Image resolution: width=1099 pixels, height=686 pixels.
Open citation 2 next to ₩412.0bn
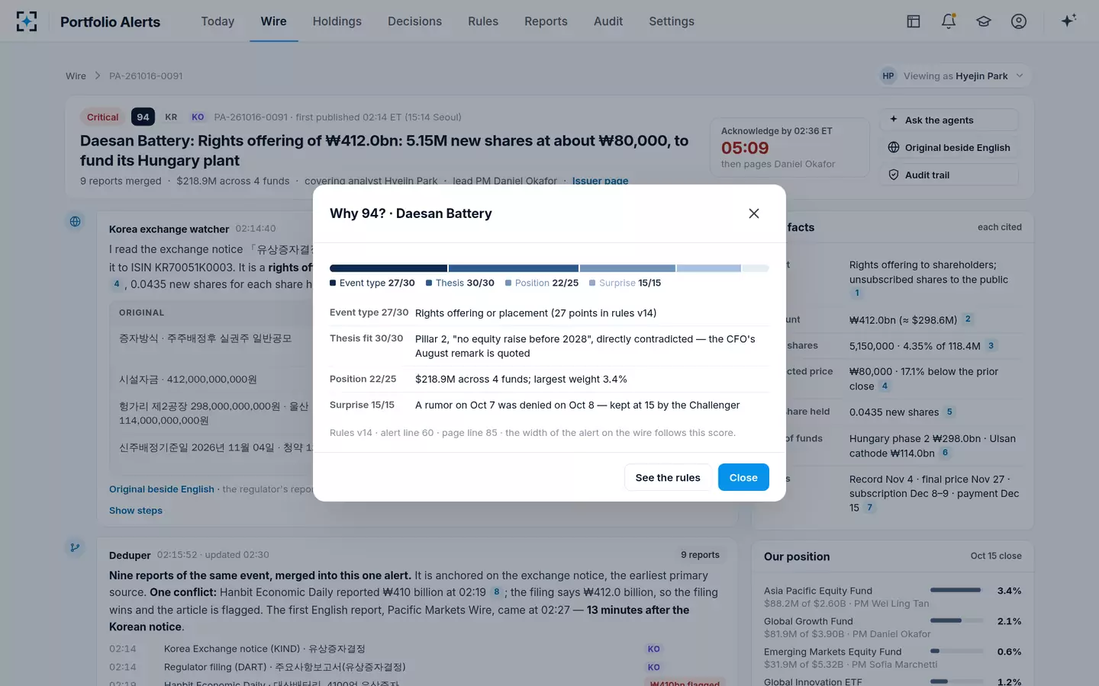pyautogui.click(x=968, y=319)
